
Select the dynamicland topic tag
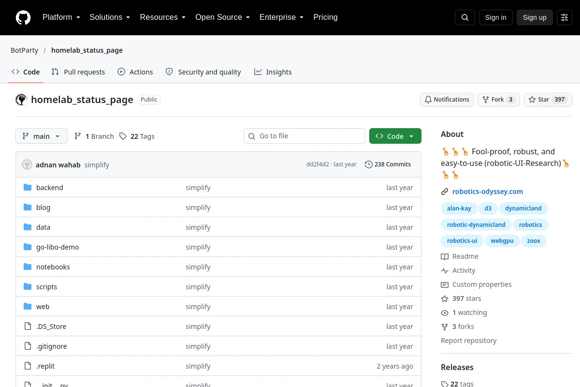pyautogui.click(x=523, y=208)
